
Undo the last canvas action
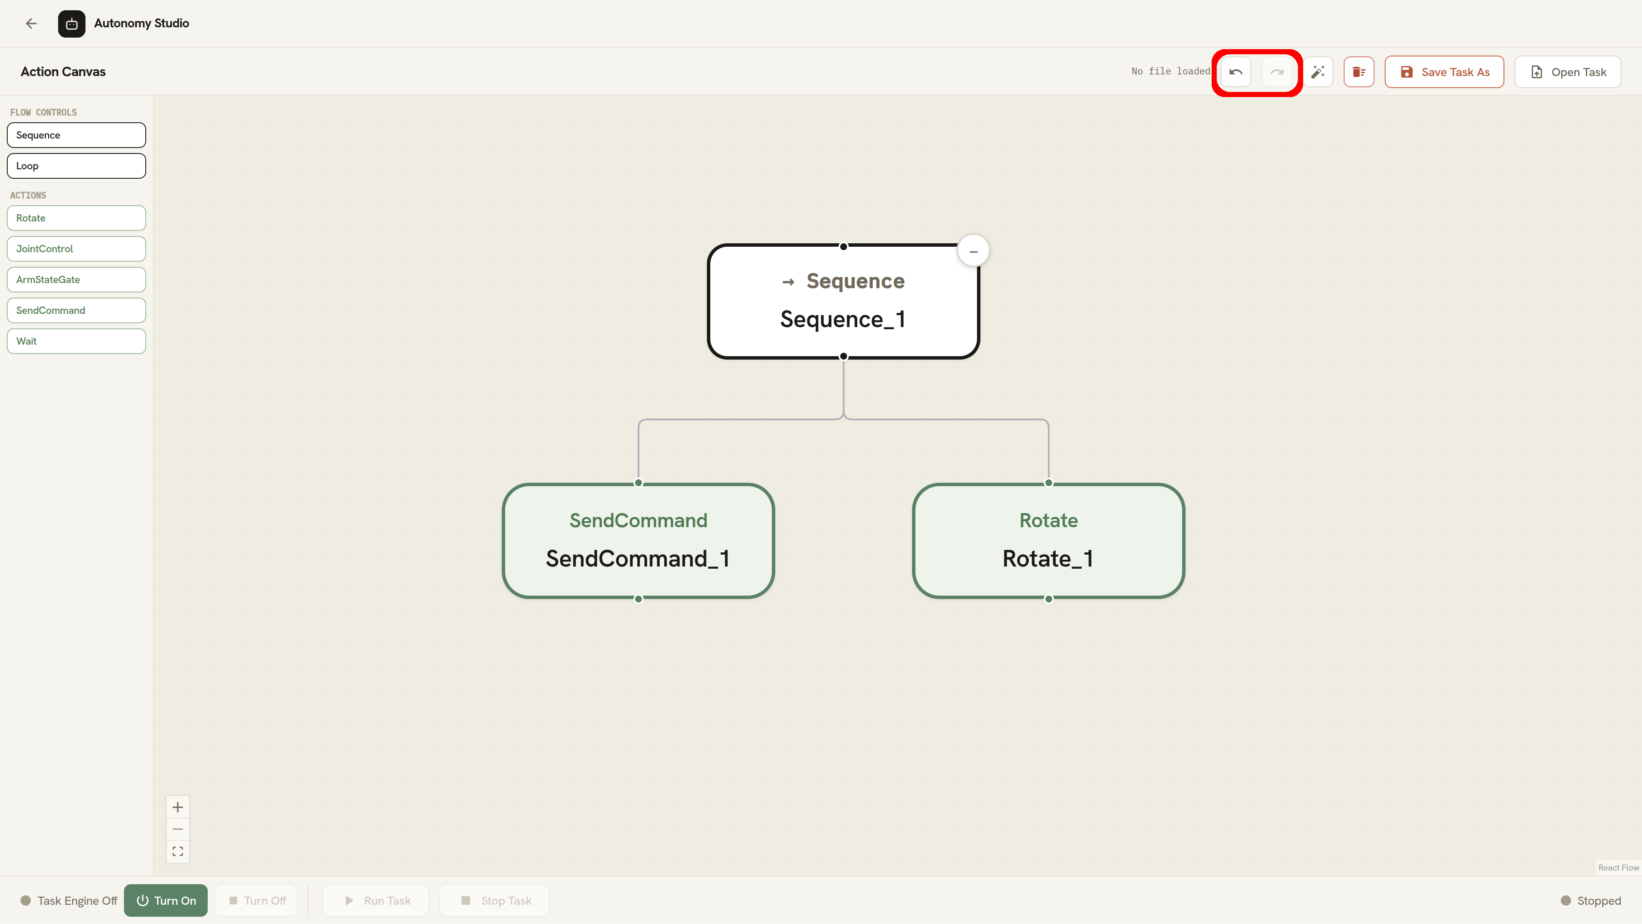(x=1235, y=72)
